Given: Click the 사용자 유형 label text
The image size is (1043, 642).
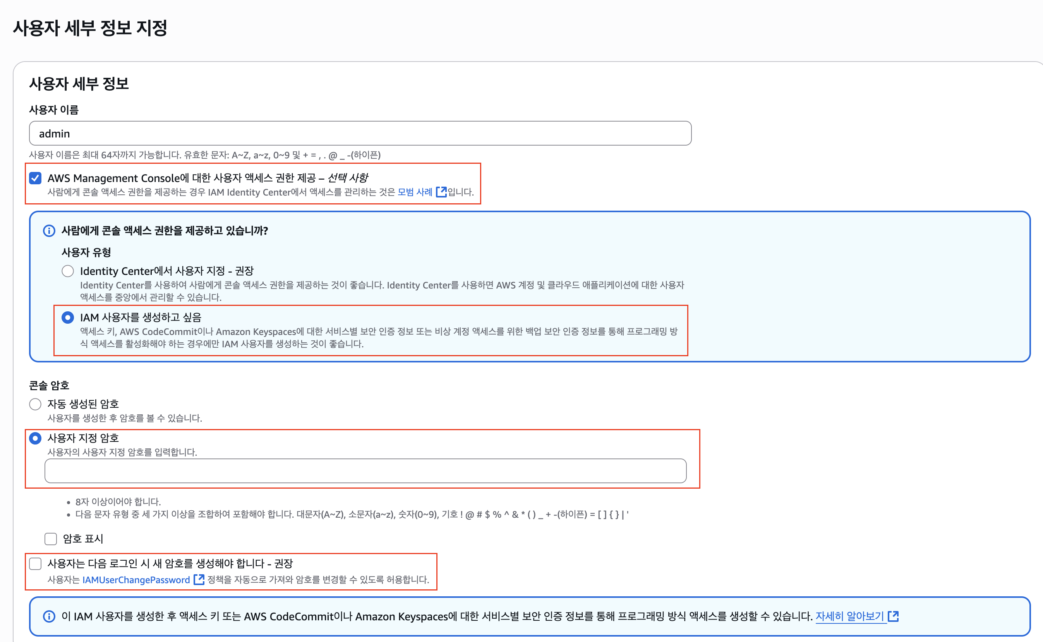Looking at the screenshot, I should click(86, 252).
